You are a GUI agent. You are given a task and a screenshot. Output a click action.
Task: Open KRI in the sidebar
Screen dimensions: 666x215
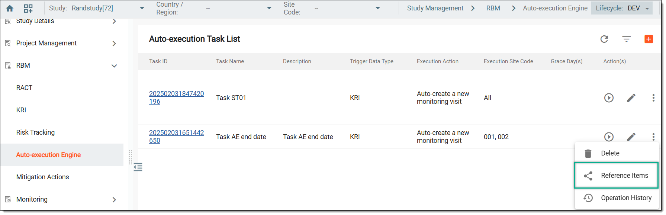(x=21, y=110)
